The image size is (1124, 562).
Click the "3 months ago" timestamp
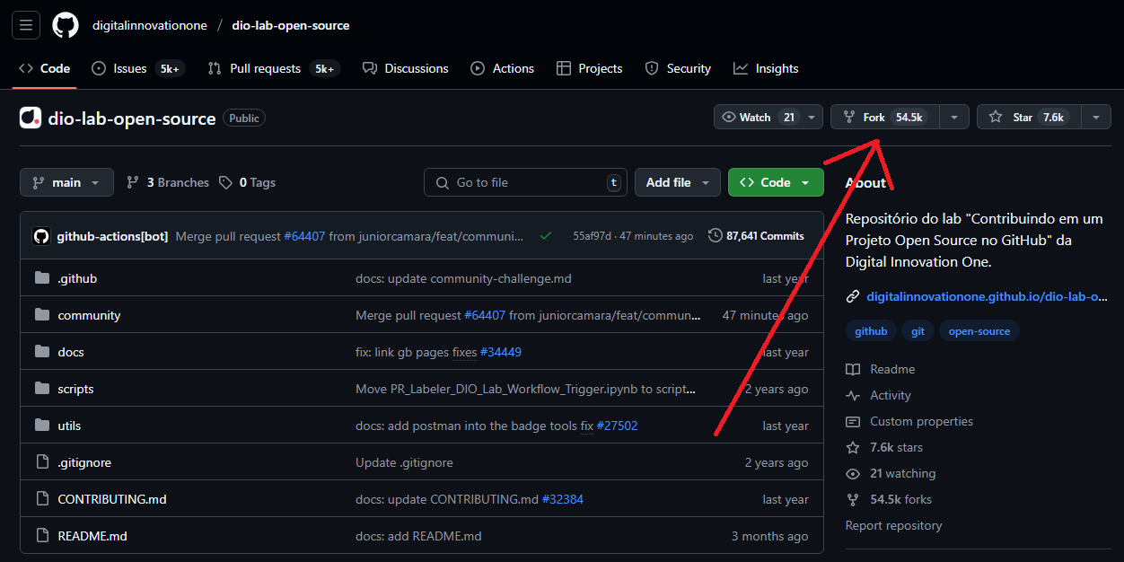click(769, 536)
